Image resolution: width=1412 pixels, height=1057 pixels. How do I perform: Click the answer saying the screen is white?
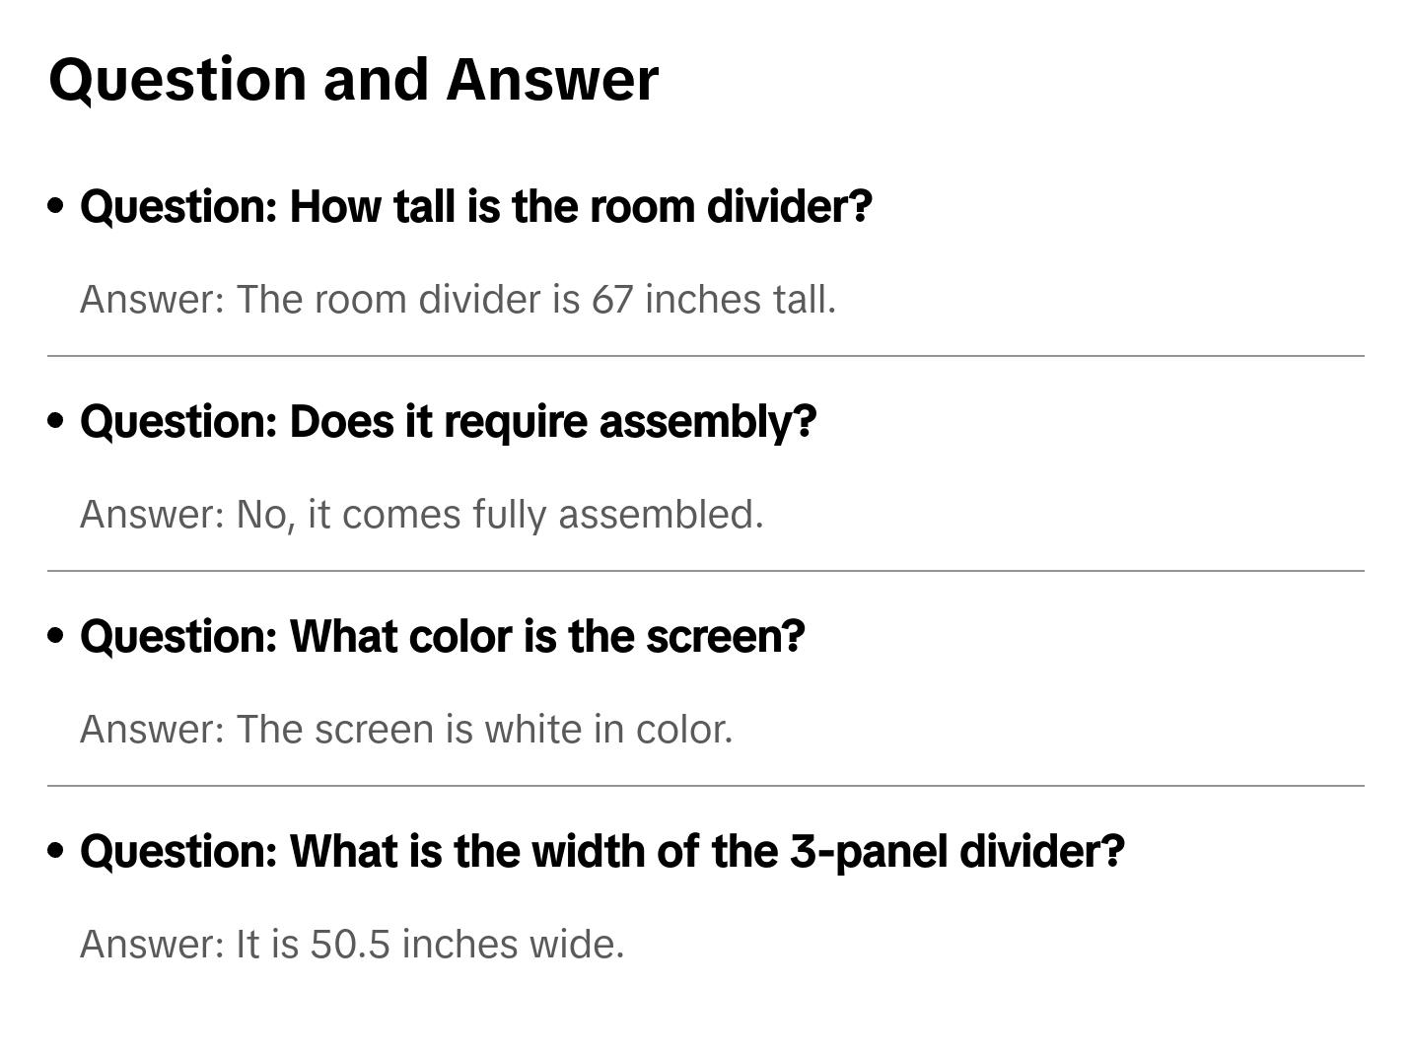click(406, 730)
